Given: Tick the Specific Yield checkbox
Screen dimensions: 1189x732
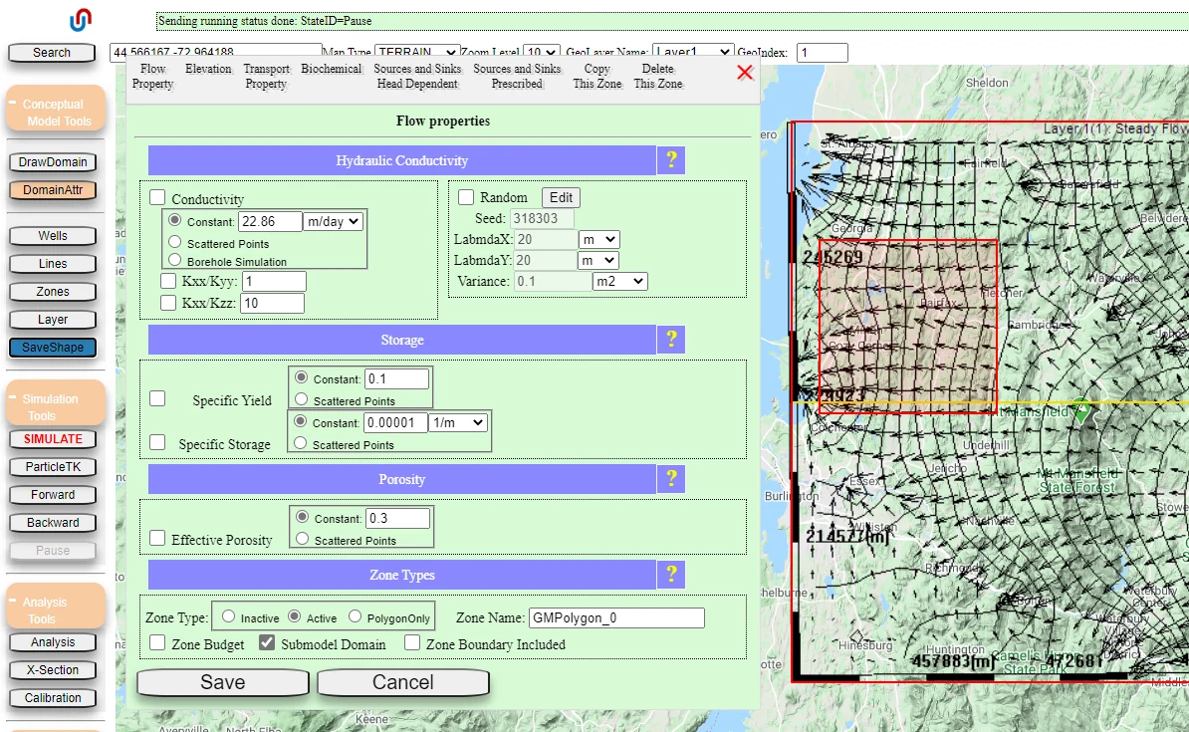Looking at the screenshot, I should pyautogui.click(x=157, y=398).
